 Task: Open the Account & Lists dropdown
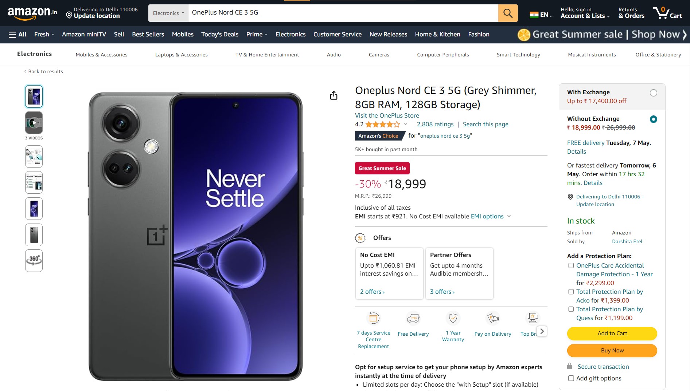pyautogui.click(x=583, y=13)
